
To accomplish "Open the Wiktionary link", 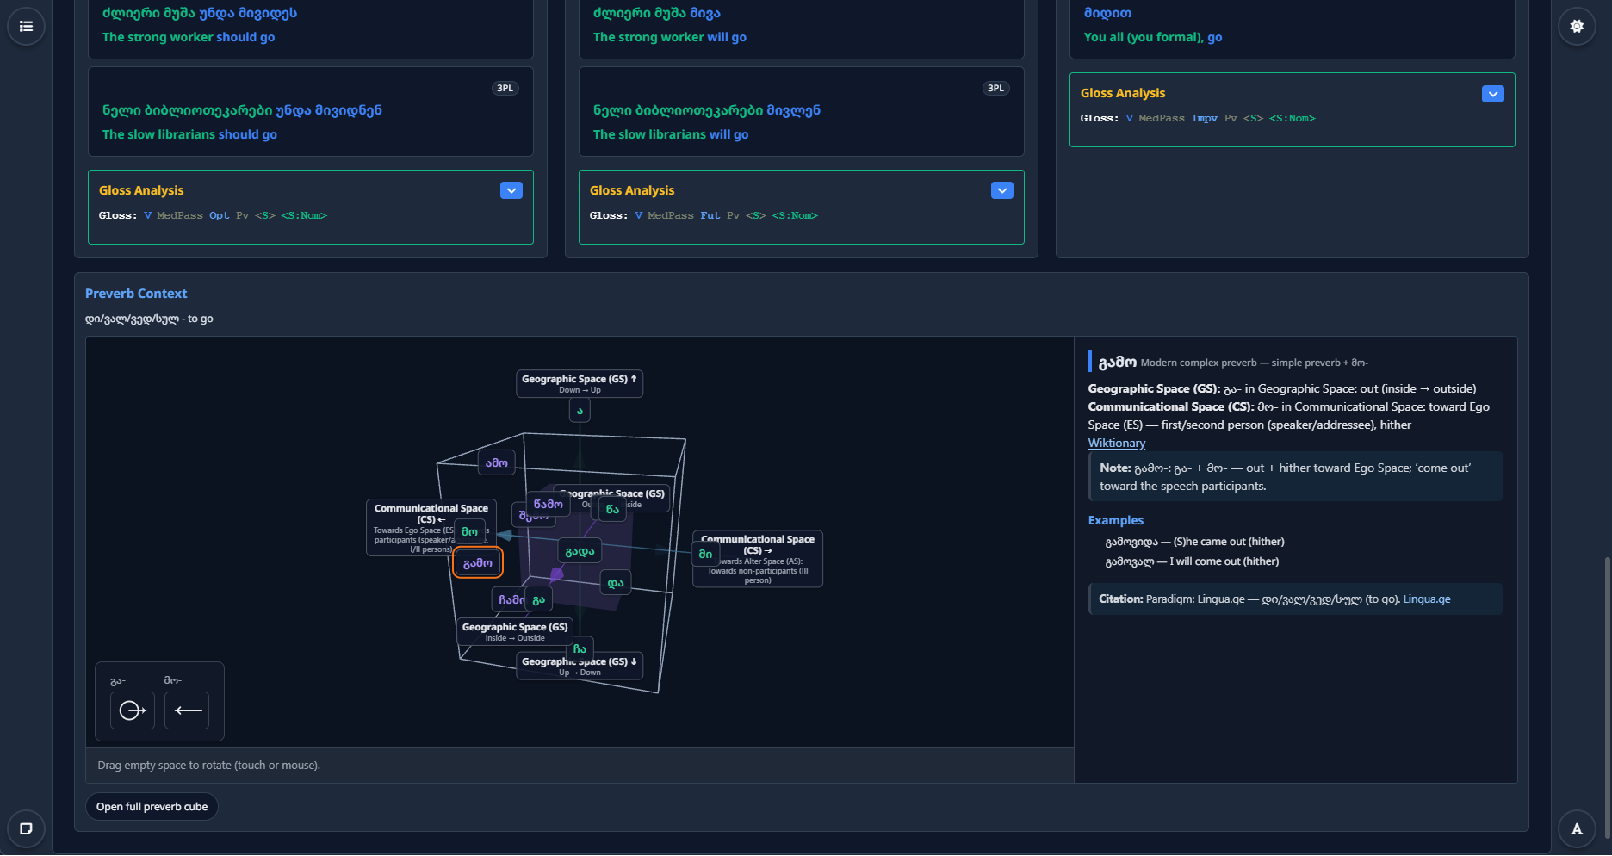I will pyautogui.click(x=1116, y=443).
